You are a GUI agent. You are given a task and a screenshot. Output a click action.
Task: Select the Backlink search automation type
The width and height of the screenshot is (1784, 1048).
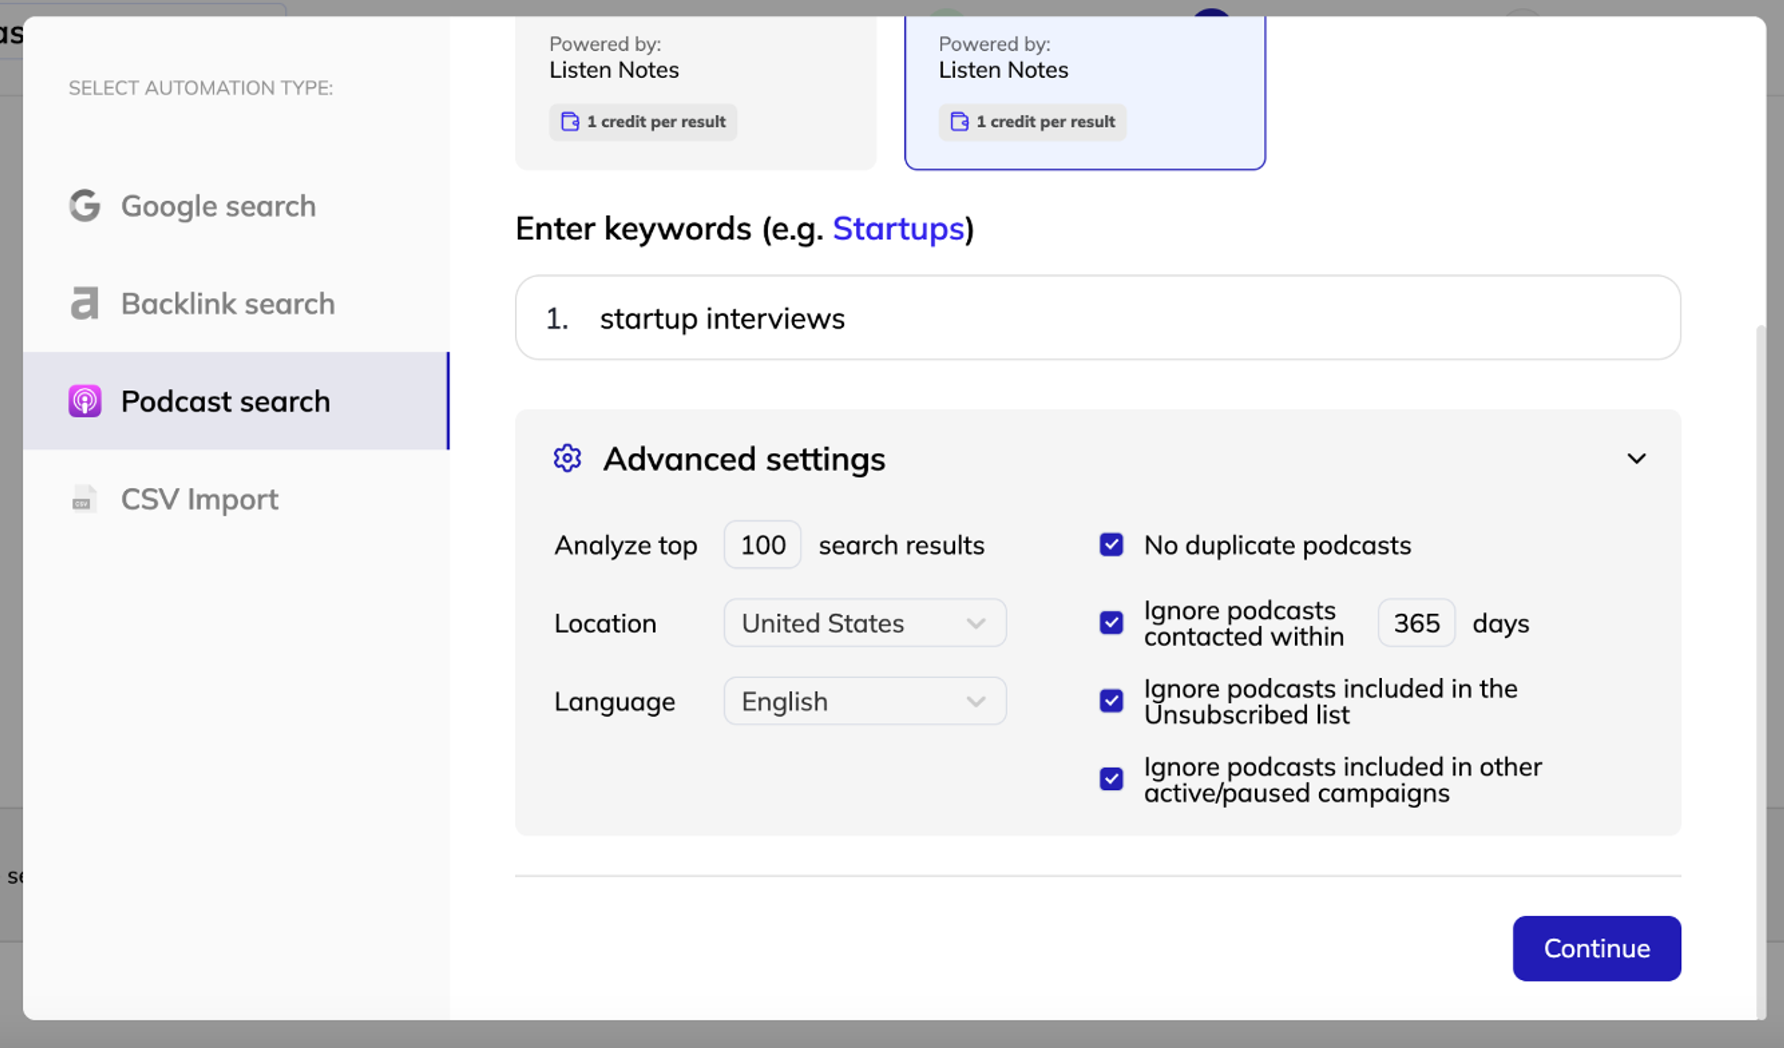point(236,304)
